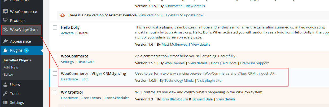This screenshot has width=329, height=107.
Task: Open the Visit plugin site link
Action: 209,80
